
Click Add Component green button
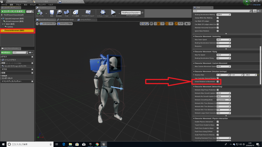(13, 11)
